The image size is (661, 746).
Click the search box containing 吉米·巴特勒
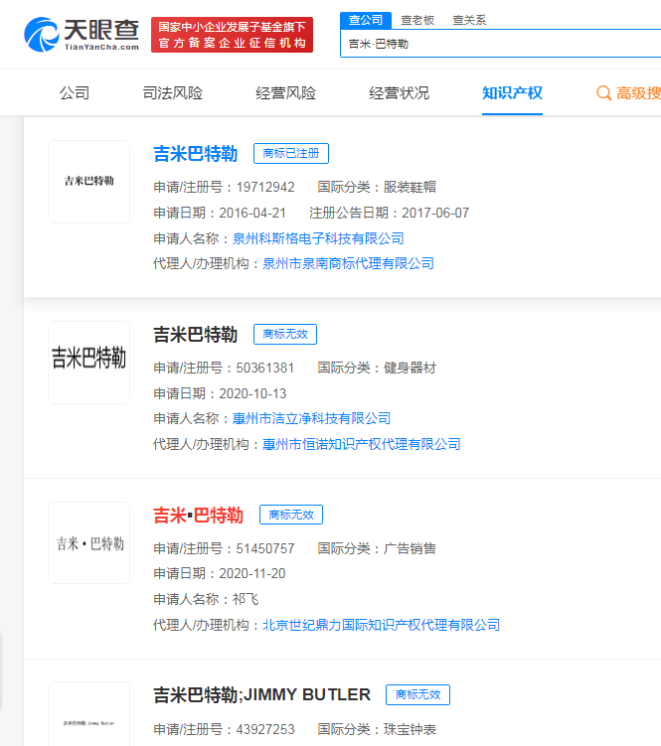(x=501, y=44)
